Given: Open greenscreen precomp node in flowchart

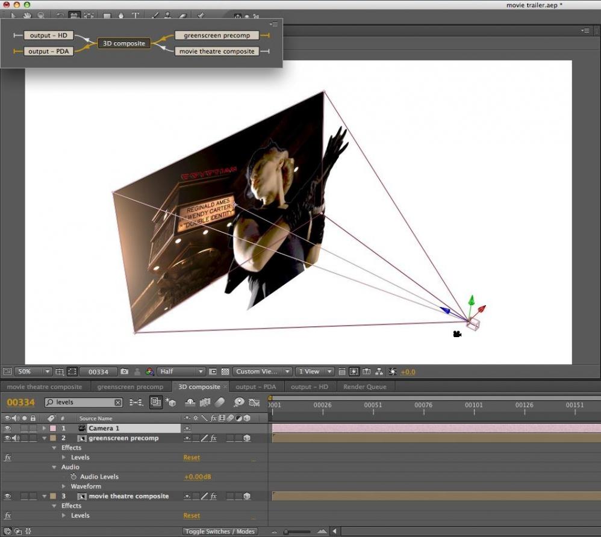Looking at the screenshot, I should [217, 36].
